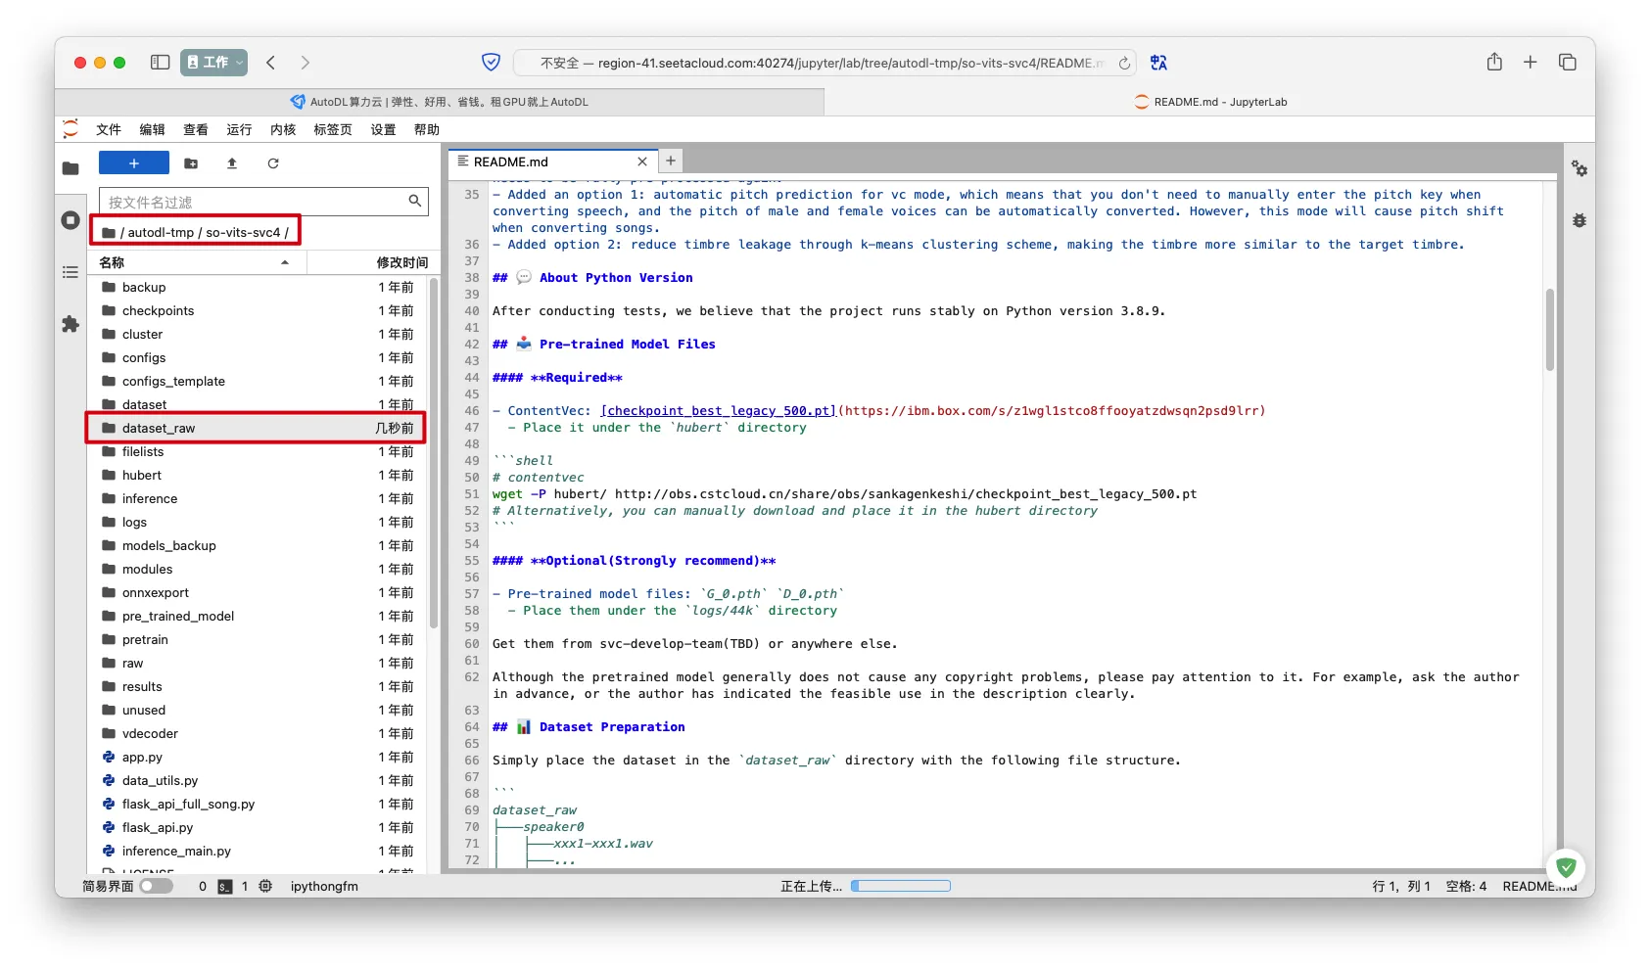Select the pre_trained_model folder
Screen dimensions: 1650x970
tap(258, 617)
